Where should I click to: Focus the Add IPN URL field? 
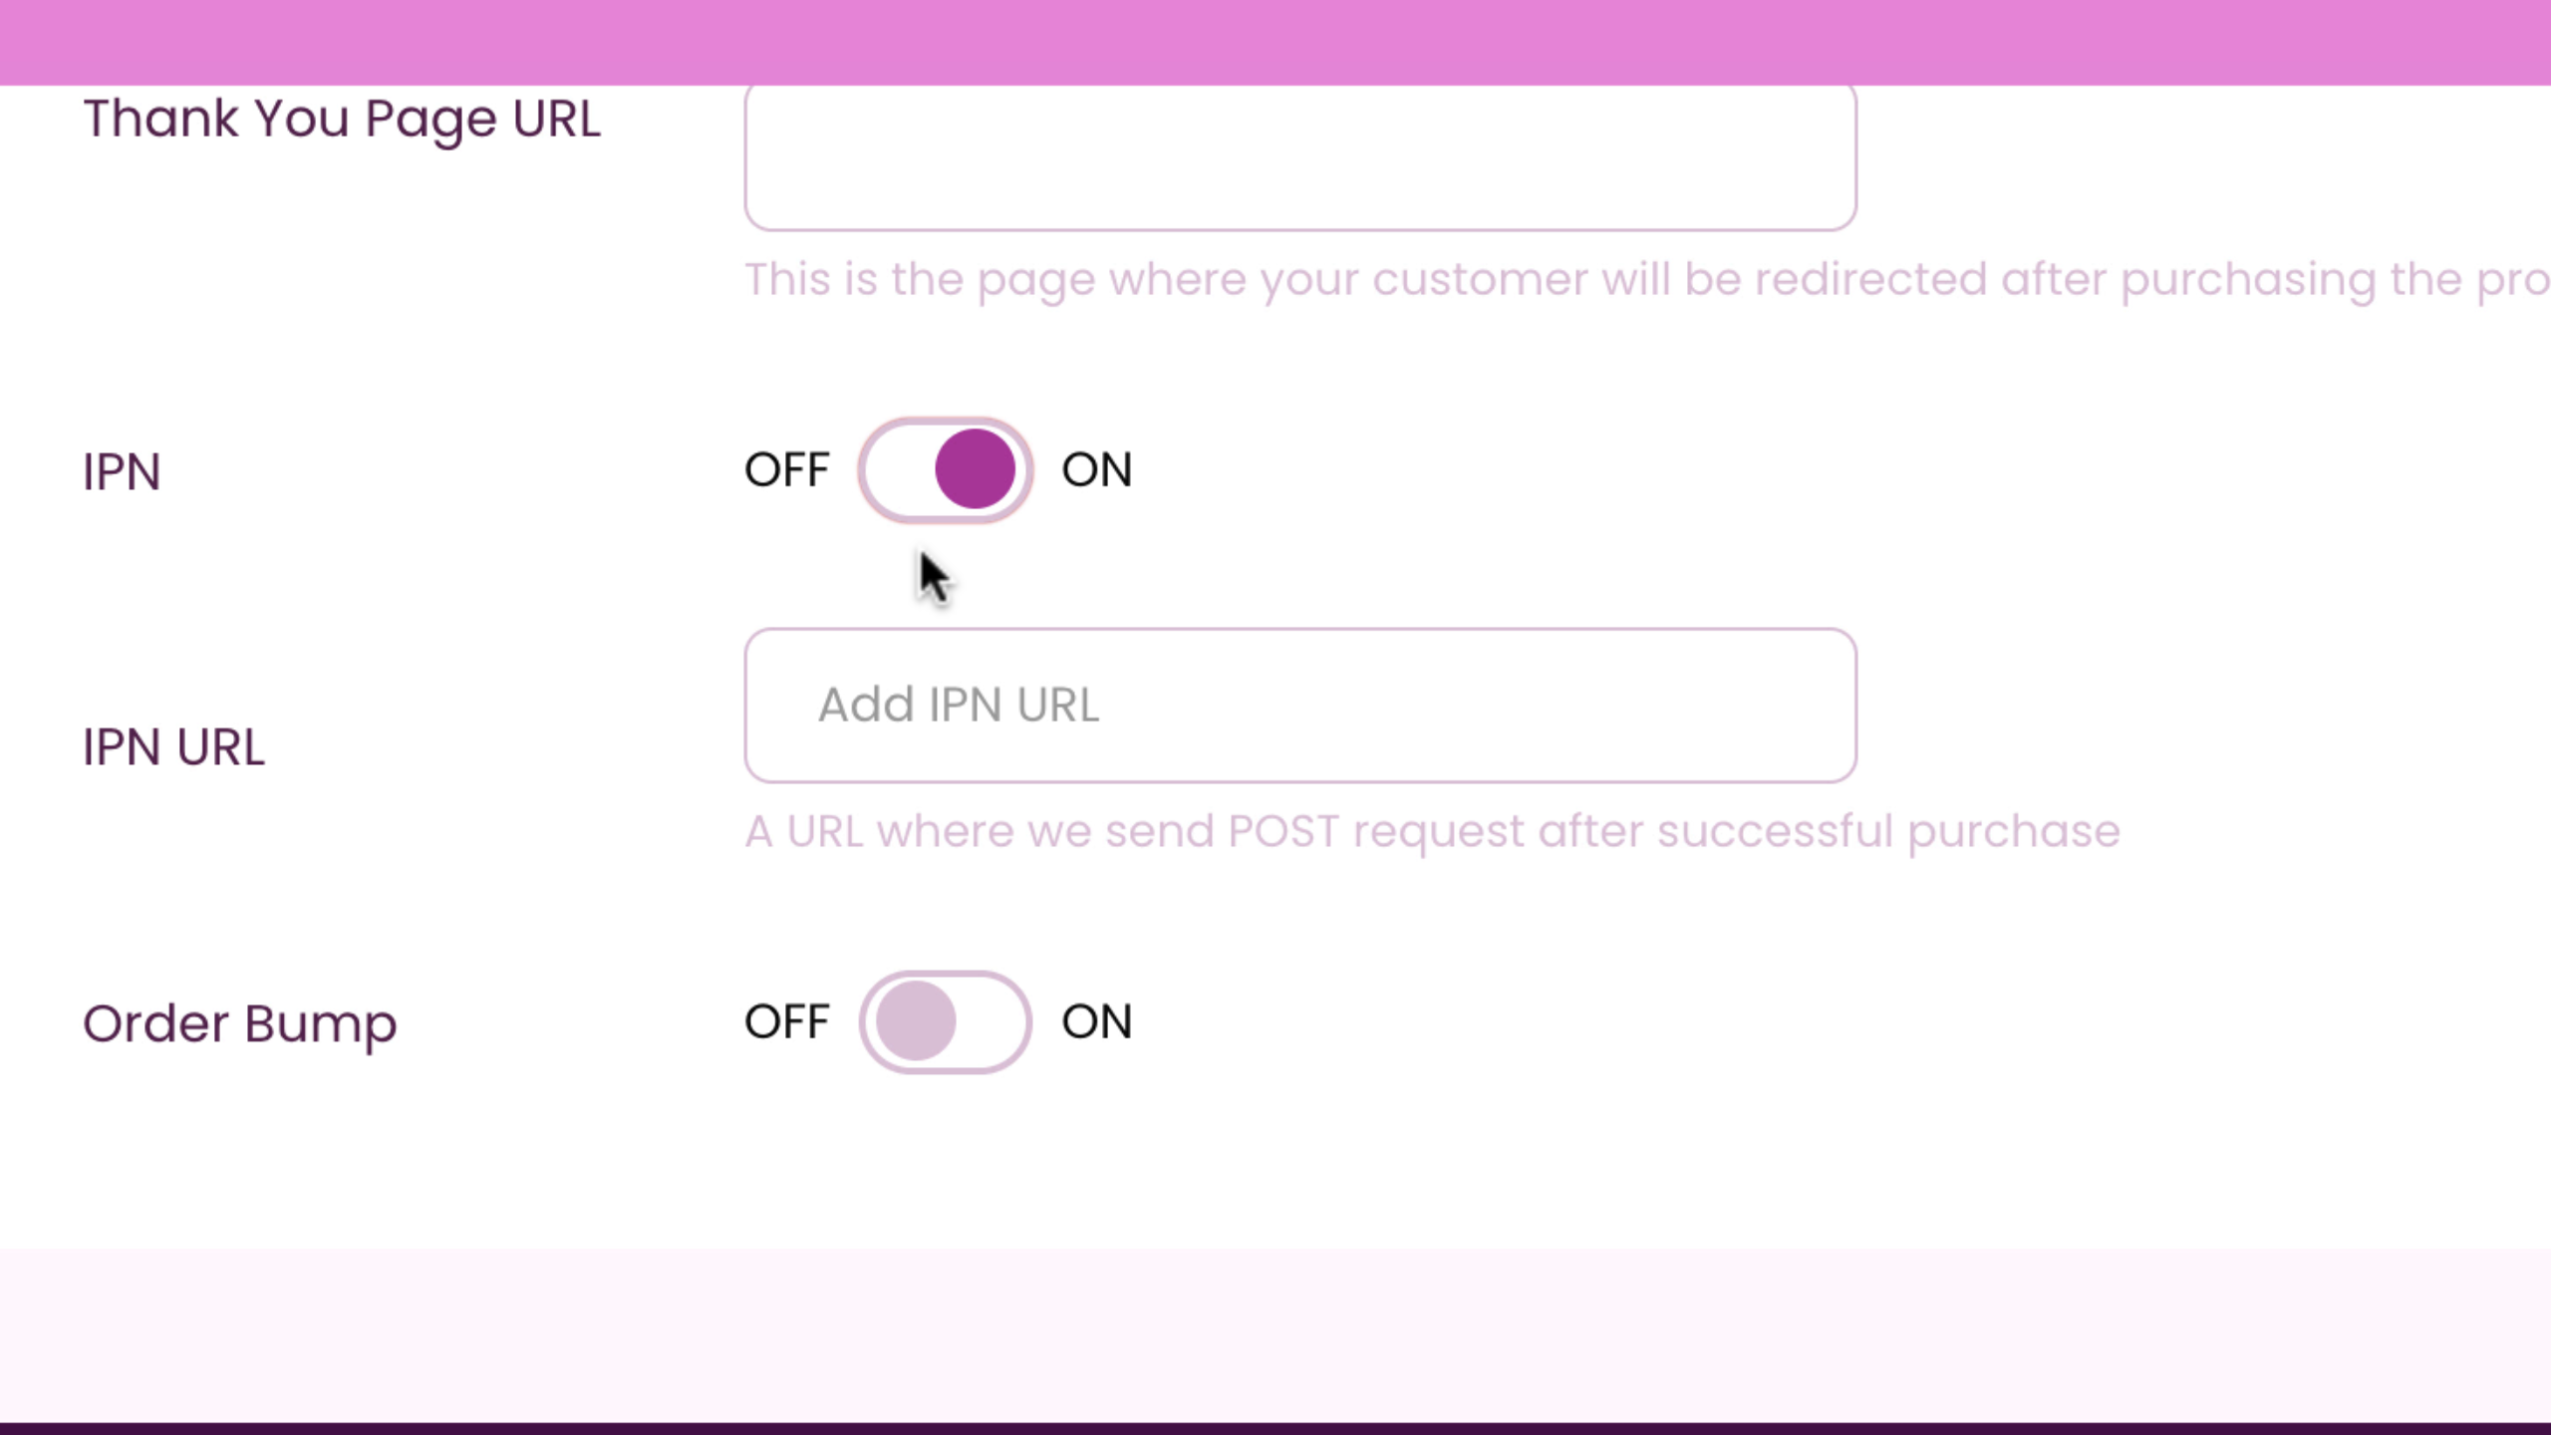pos(1299,706)
